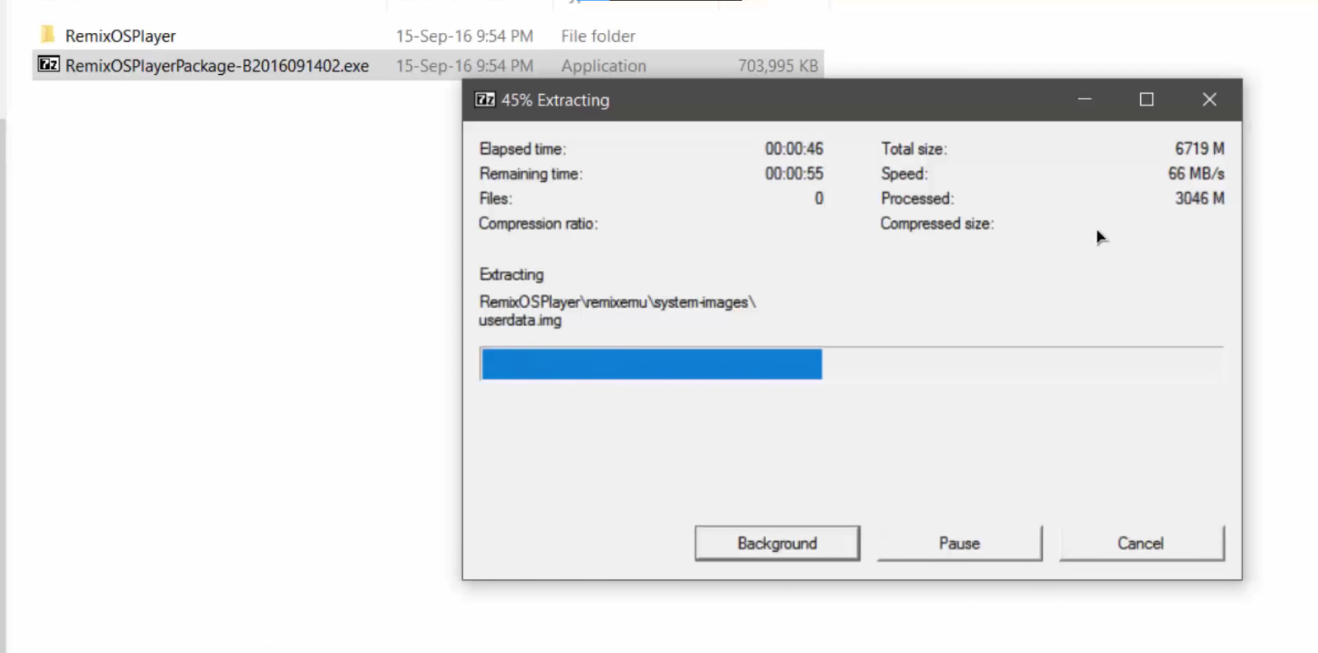The image size is (1318, 653).
Task: Click the 703,995 KB size cell
Action: click(x=778, y=66)
